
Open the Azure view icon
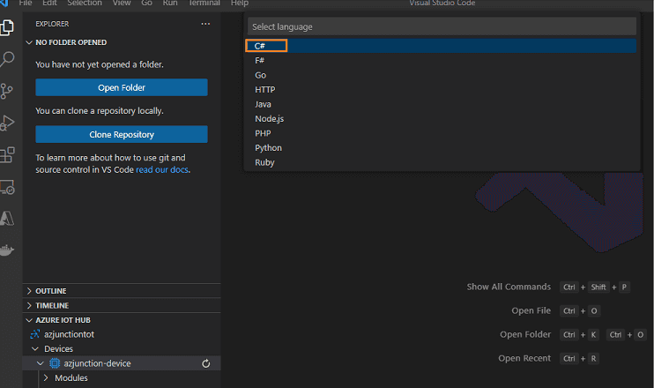(7, 218)
